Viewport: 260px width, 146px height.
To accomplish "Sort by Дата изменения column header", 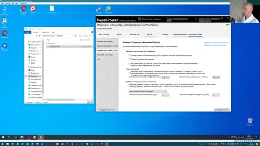I will coord(85,40).
